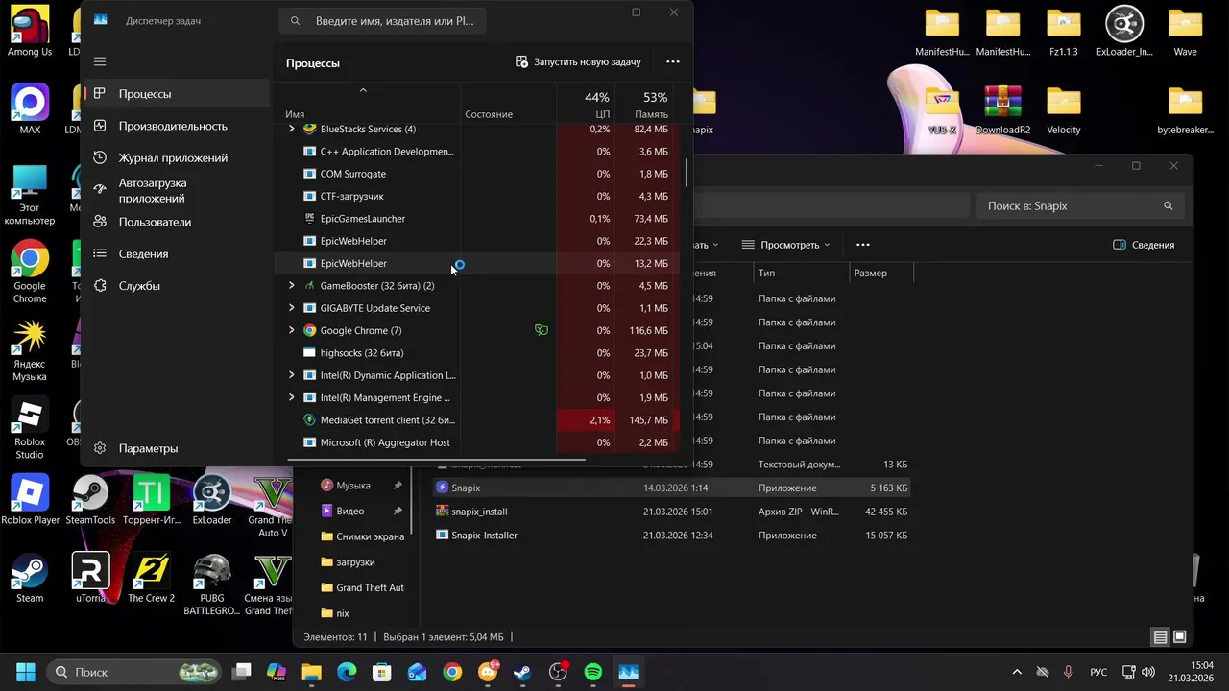
Task: Click Task Manager search field
Action: tap(382, 20)
